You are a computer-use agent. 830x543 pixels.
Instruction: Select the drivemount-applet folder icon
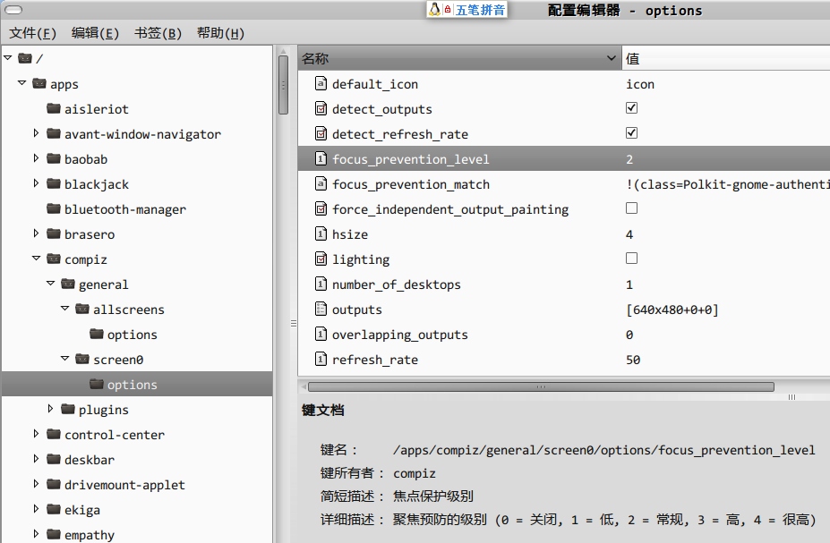tap(54, 484)
